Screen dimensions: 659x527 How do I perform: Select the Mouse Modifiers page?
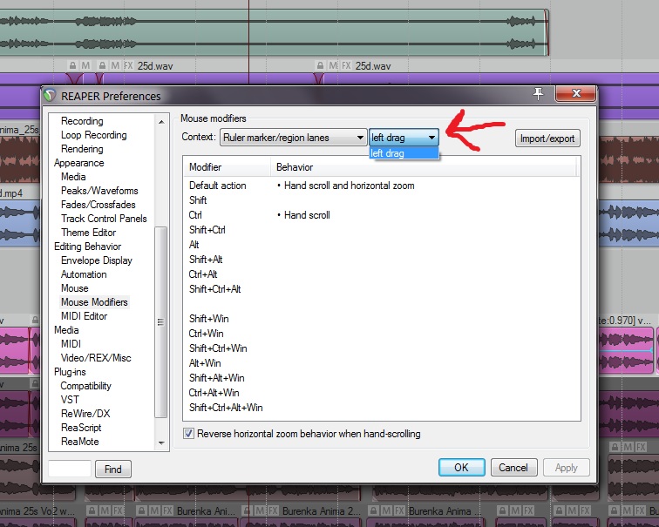tap(94, 302)
